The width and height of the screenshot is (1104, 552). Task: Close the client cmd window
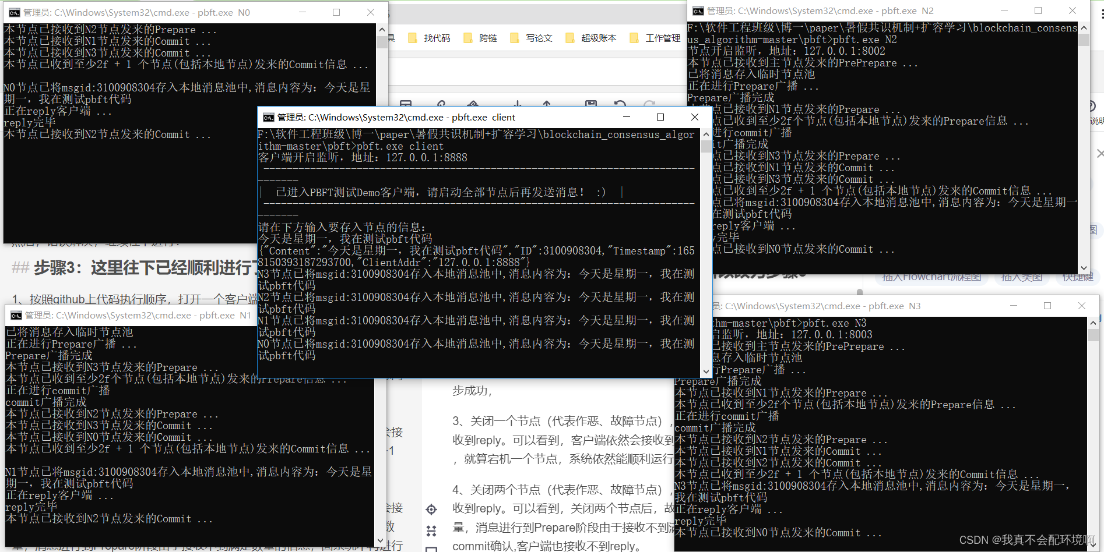(x=695, y=117)
